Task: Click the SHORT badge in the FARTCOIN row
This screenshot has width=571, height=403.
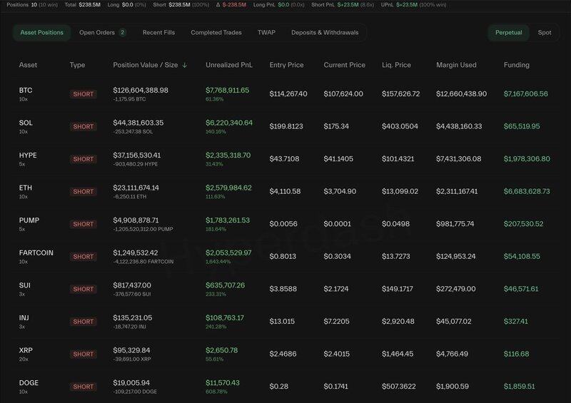Action: tap(83, 256)
